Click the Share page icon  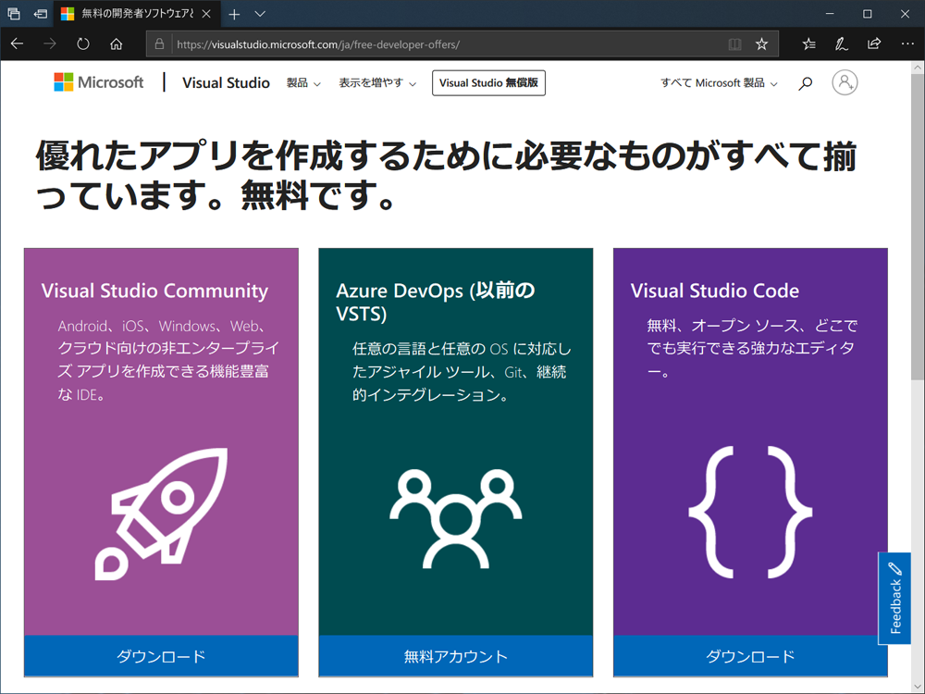[874, 43]
